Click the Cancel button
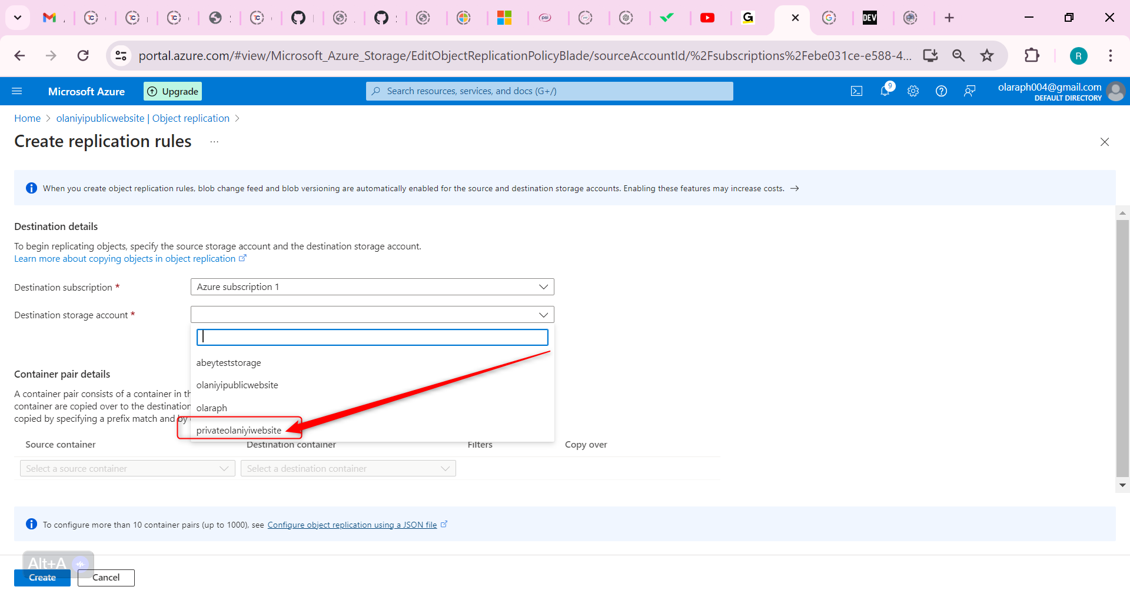 click(x=106, y=578)
